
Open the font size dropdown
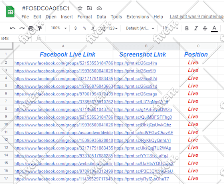[170, 28]
